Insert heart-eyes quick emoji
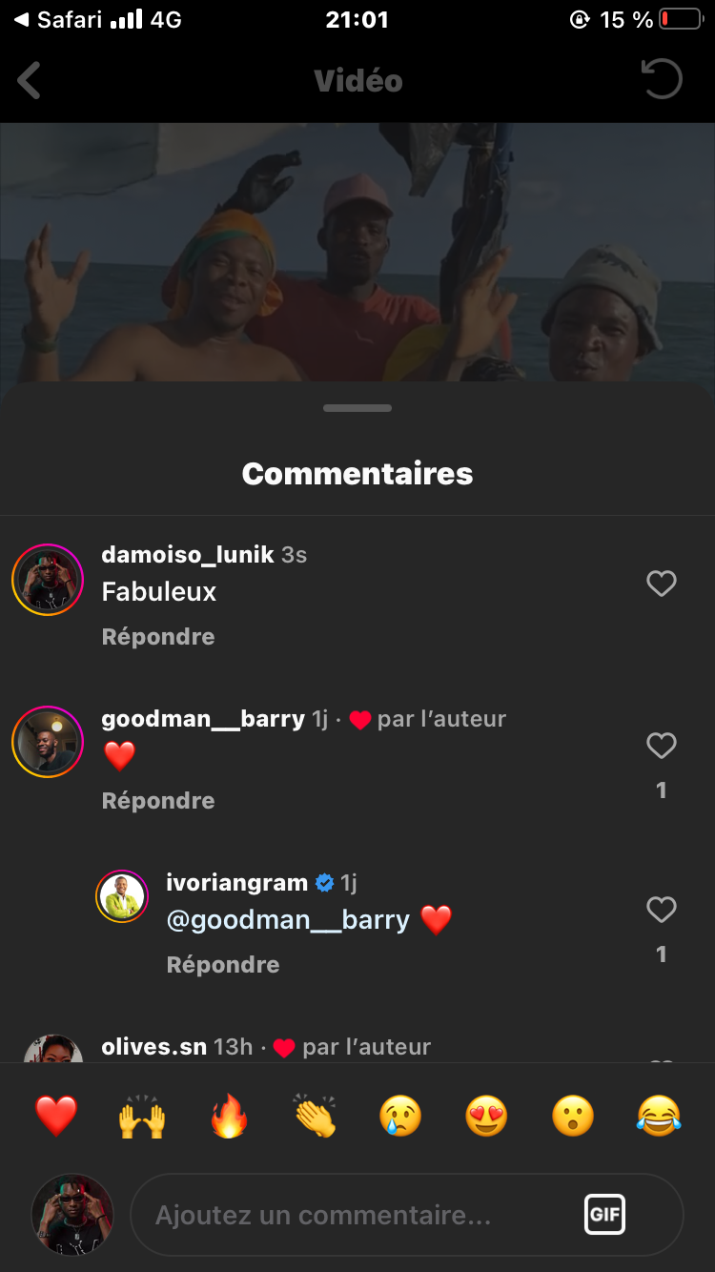 click(486, 1115)
